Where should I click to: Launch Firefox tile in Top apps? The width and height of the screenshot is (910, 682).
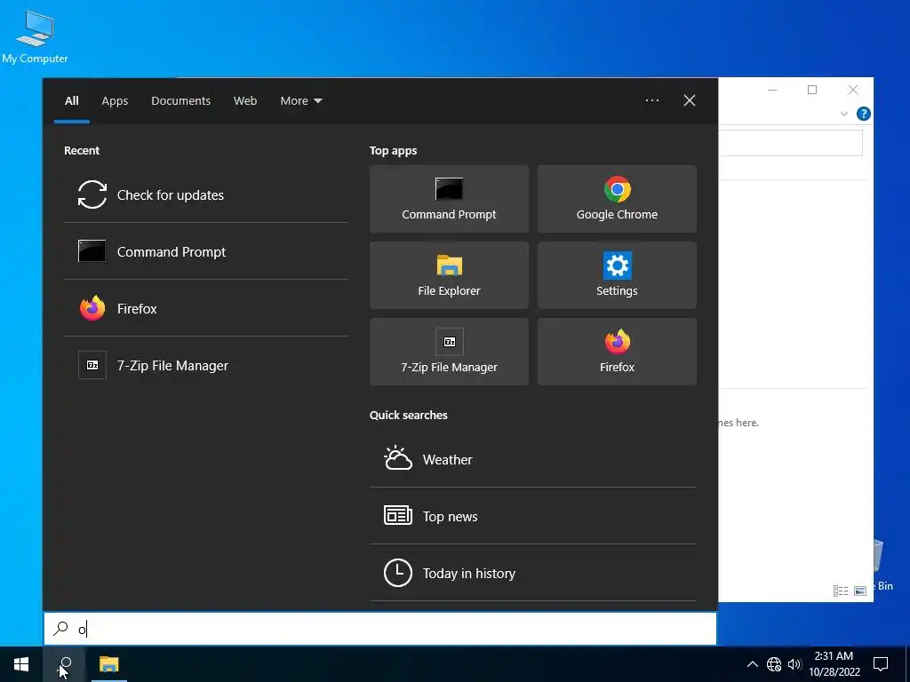pyautogui.click(x=617, y=352)
